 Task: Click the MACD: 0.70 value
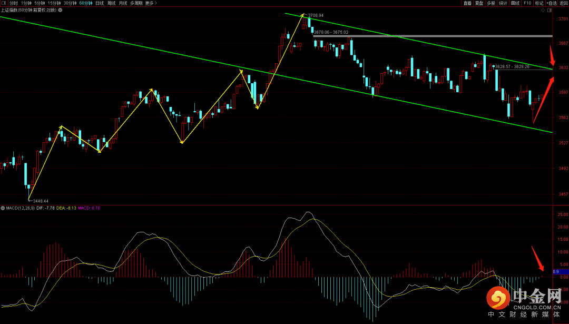point(89,208)
